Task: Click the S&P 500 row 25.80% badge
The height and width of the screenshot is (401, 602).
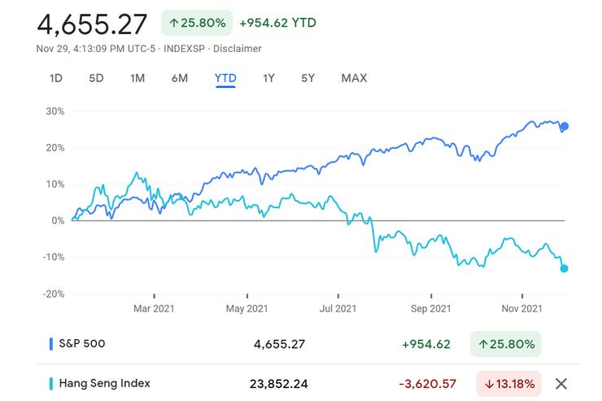Action: [x=505, y=344]
